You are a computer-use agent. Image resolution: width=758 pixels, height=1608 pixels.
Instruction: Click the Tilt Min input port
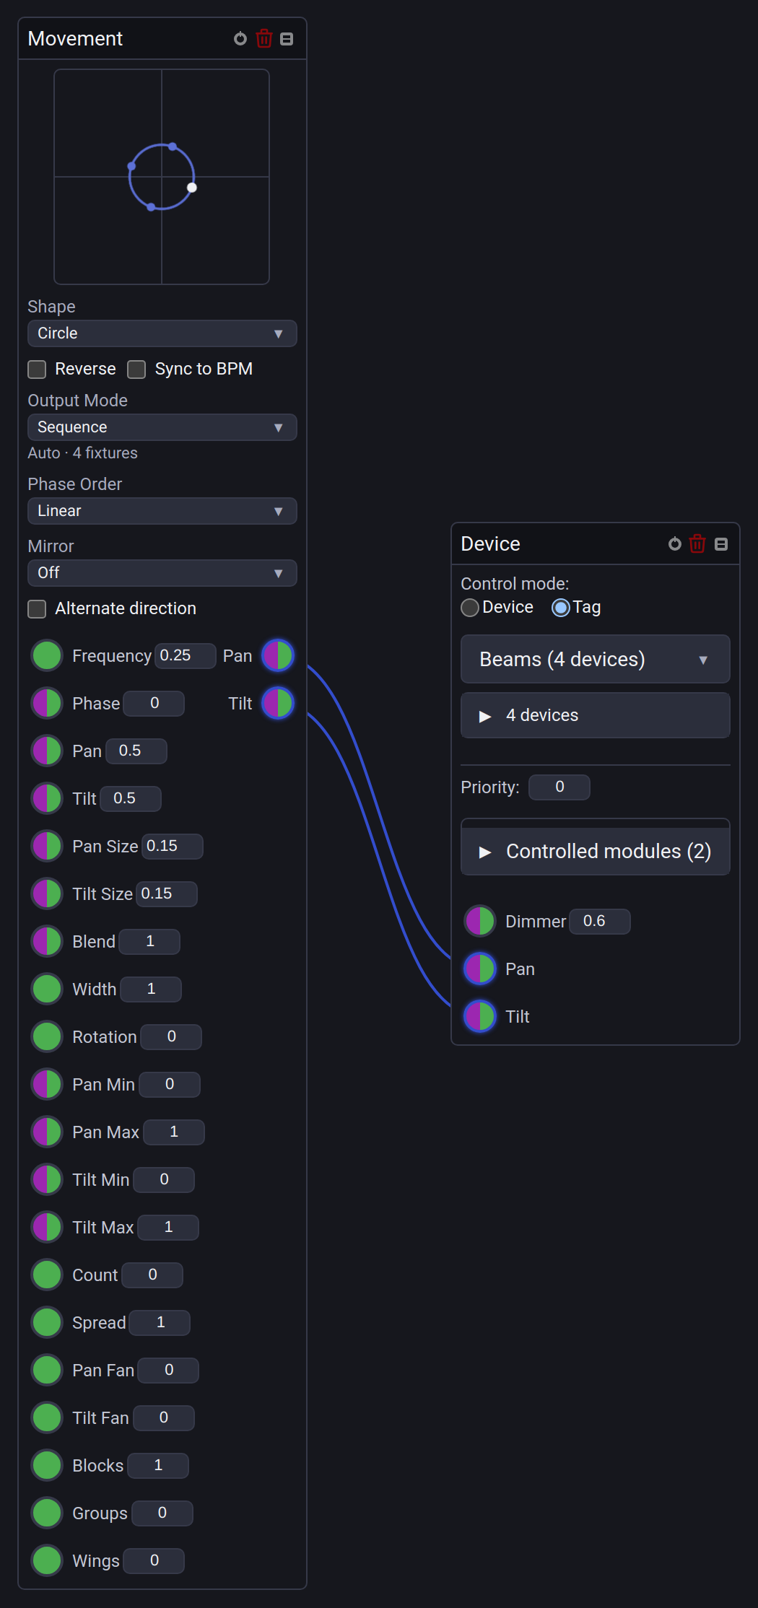click(x=47, y=1179)
